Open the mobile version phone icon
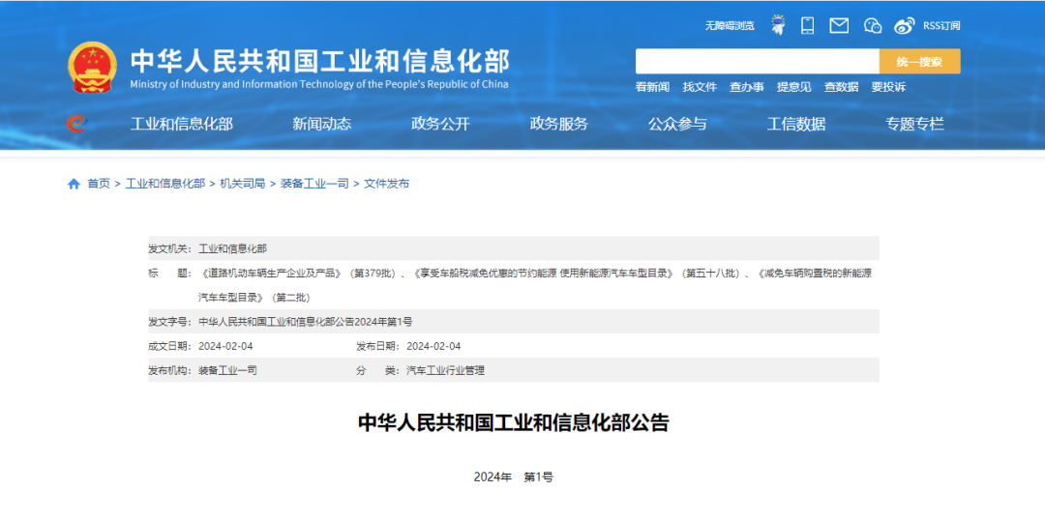 808,25
